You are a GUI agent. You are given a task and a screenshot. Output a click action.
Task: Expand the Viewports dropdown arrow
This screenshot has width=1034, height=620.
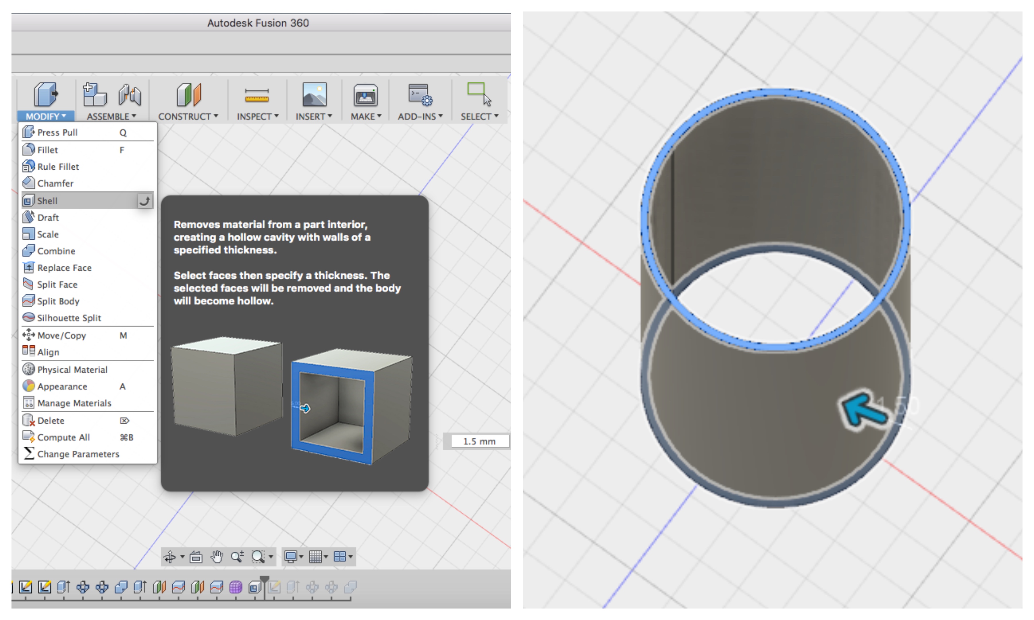[350, 557]
